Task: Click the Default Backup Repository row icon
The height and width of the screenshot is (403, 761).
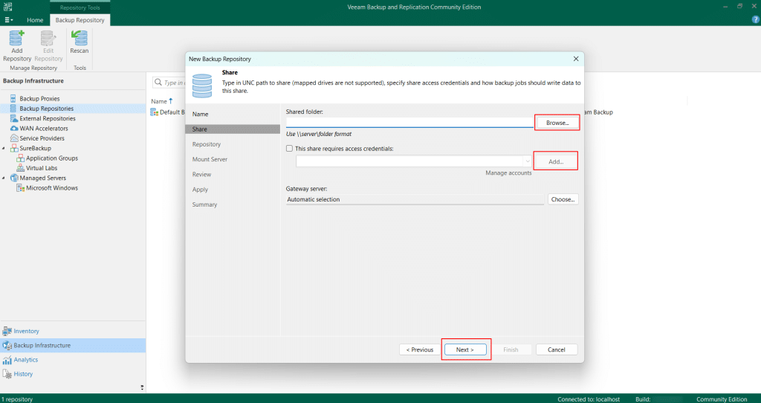Action: point(155,112)
